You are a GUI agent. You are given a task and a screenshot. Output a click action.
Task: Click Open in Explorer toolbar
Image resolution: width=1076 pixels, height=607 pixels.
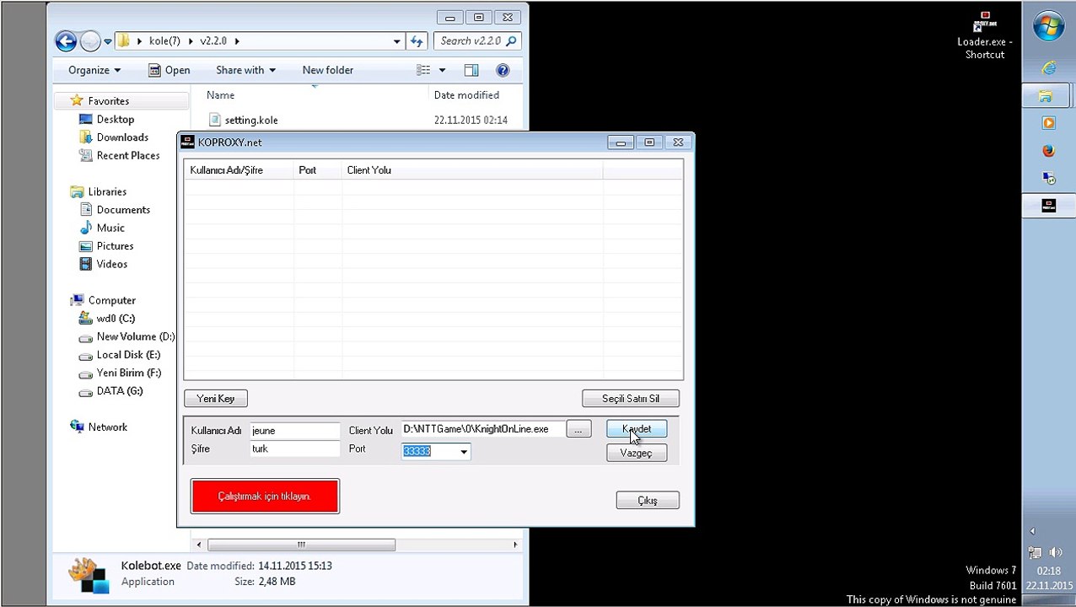coord(169,70)
